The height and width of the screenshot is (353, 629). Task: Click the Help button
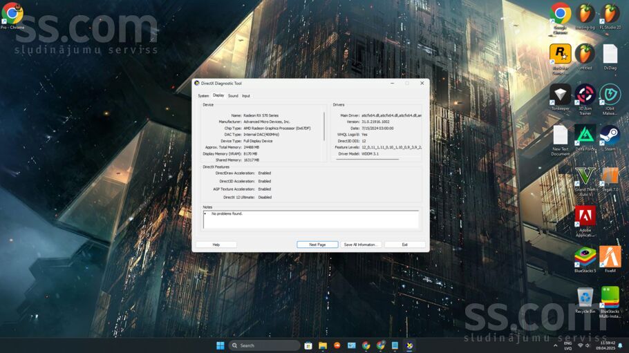[216, 245]
